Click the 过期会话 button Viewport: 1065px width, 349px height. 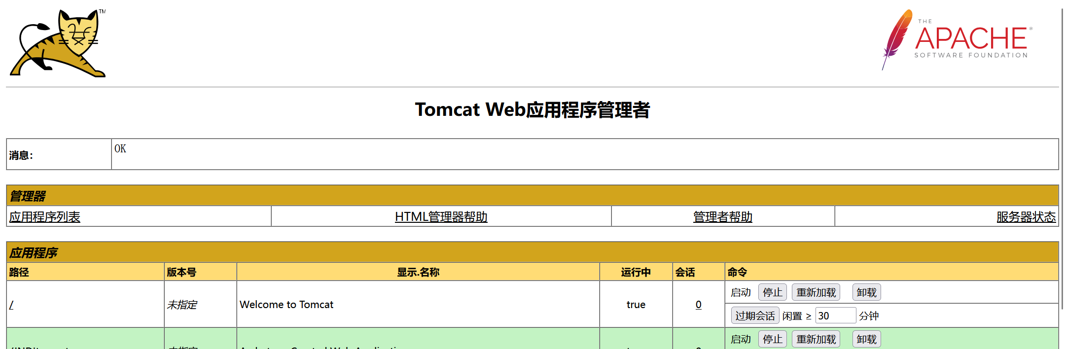pos(755,315)
